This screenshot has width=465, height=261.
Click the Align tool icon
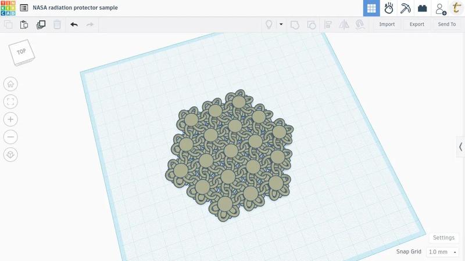(x=328, y=24)
